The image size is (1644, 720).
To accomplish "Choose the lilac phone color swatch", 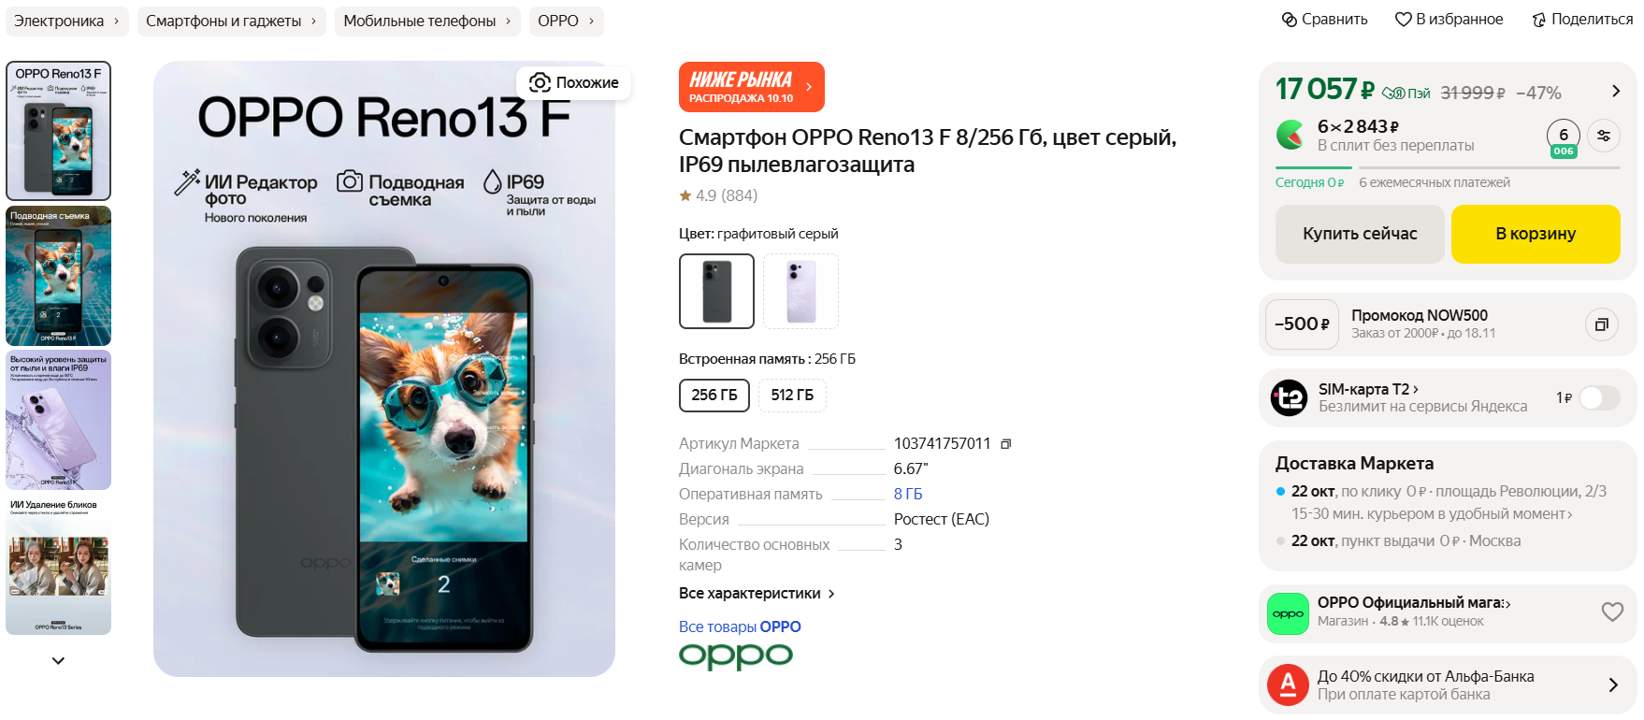I will tap(800, 292).
